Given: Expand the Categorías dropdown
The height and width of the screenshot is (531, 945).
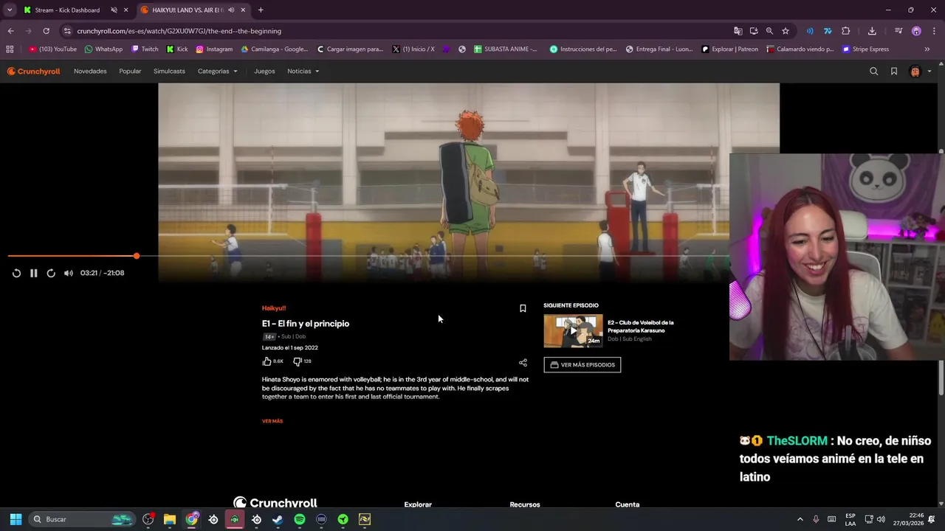Looking at the screenshot, I should [217, 72].
